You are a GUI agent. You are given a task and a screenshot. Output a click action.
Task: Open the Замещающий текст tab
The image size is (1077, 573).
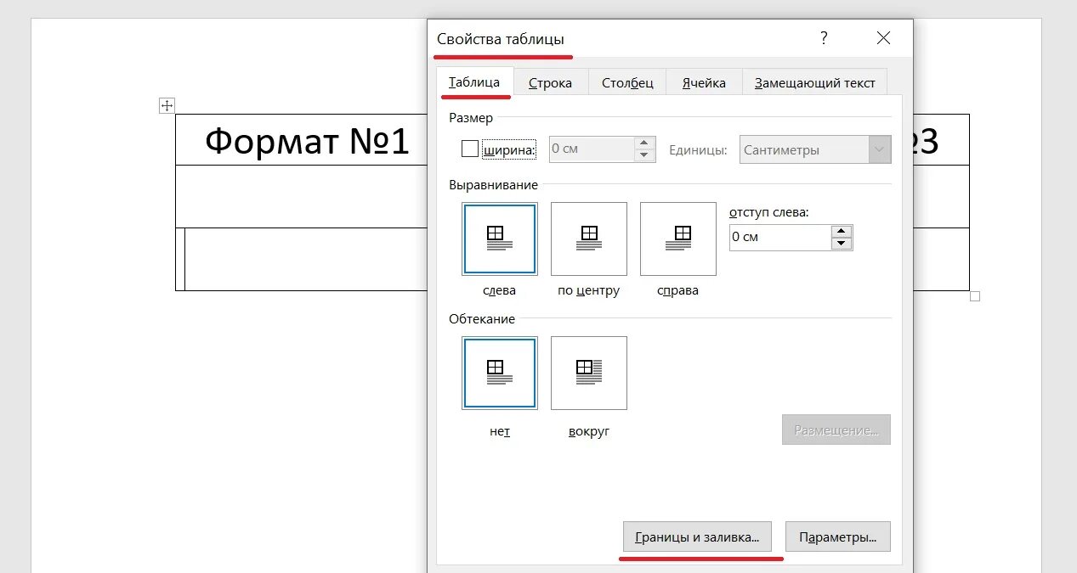(x=814, y=82)
